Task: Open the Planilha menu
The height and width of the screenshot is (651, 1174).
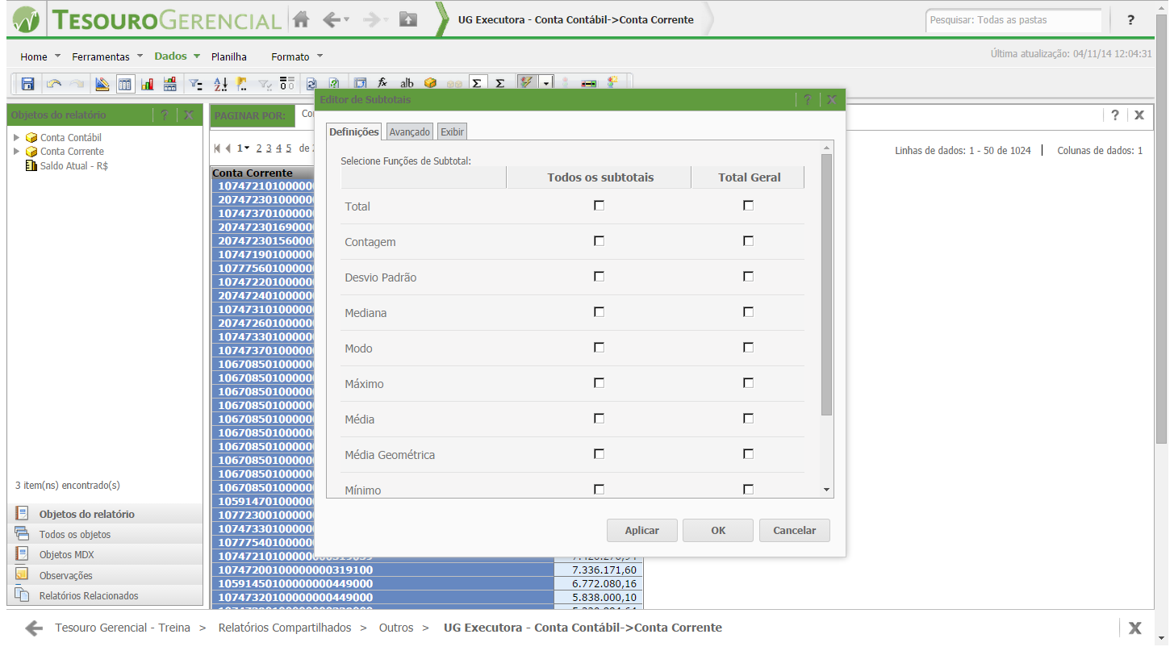Action: [x=229, y=56]
